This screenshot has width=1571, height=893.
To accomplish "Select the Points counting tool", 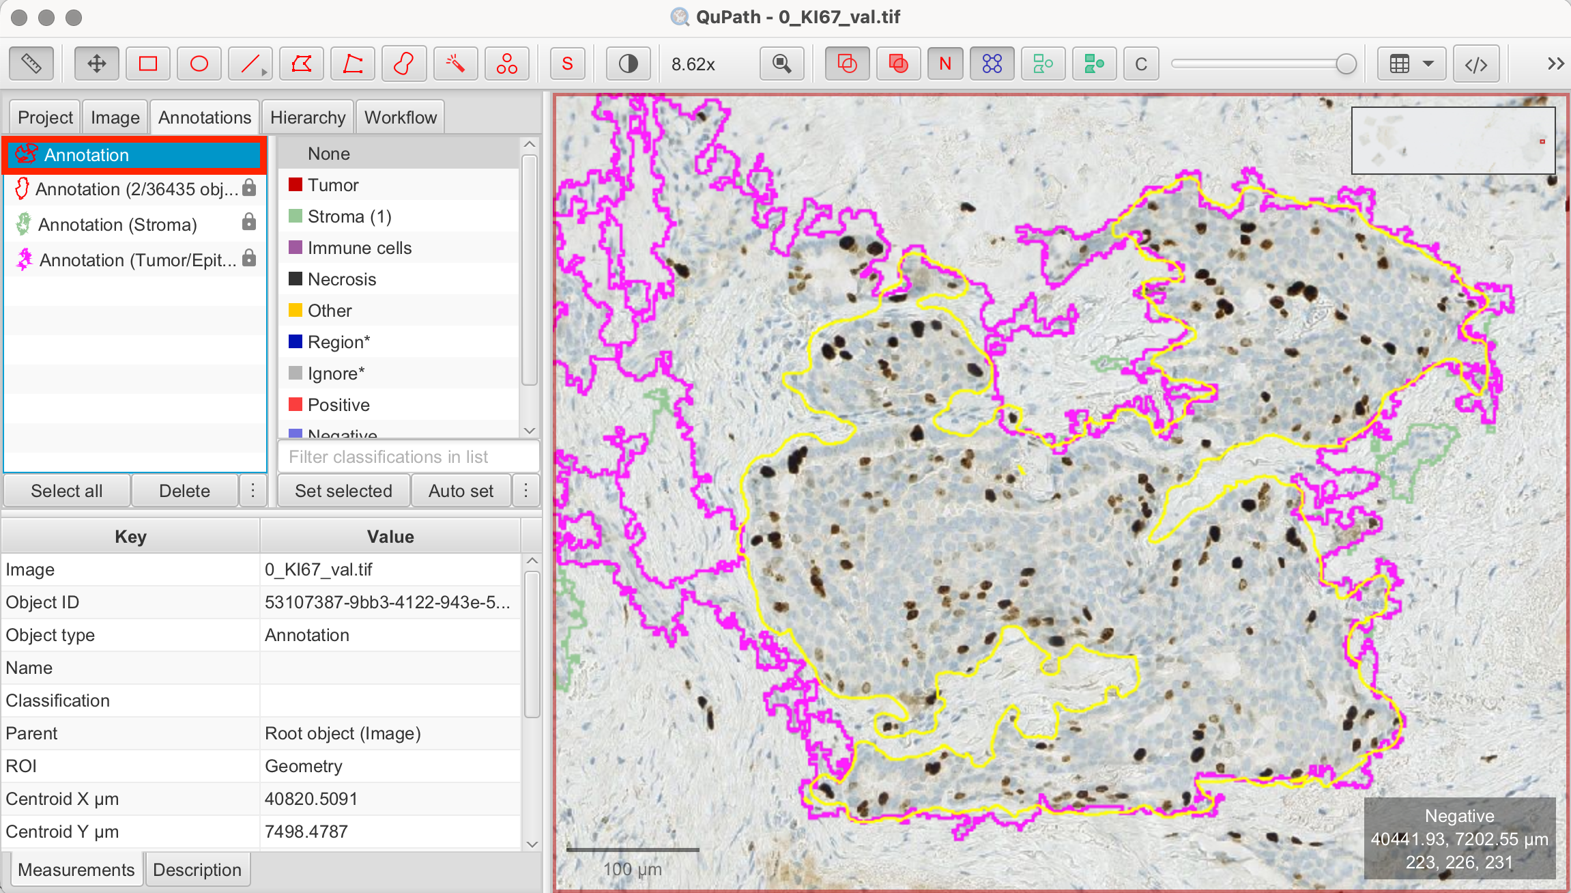I will click(x=506, y=64).
